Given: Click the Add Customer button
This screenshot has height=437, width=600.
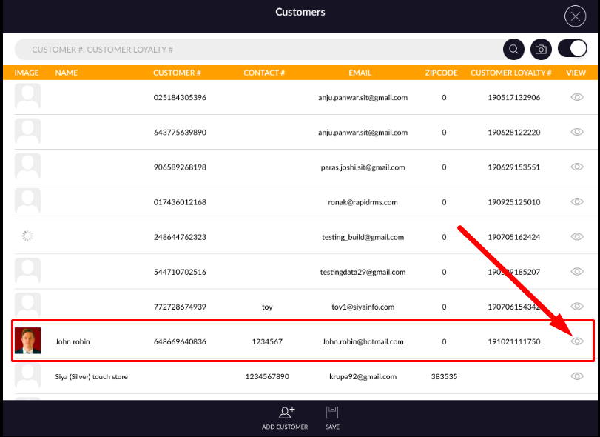Looking at the screenshot, I should tap(285, 418).
